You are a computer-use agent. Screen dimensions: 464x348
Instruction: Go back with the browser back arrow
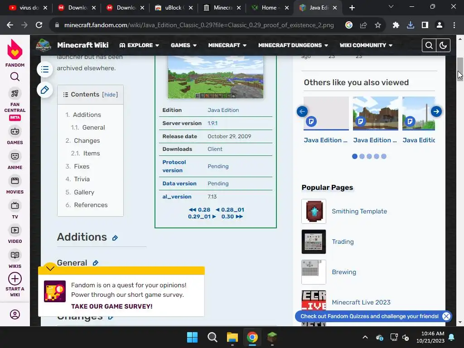[10, 25]
